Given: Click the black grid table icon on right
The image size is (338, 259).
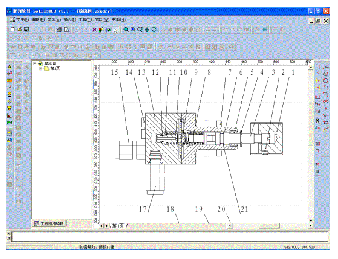Looking at the screenshot, I should tap(317, 171).
